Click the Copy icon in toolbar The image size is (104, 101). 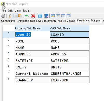point(15,16)
